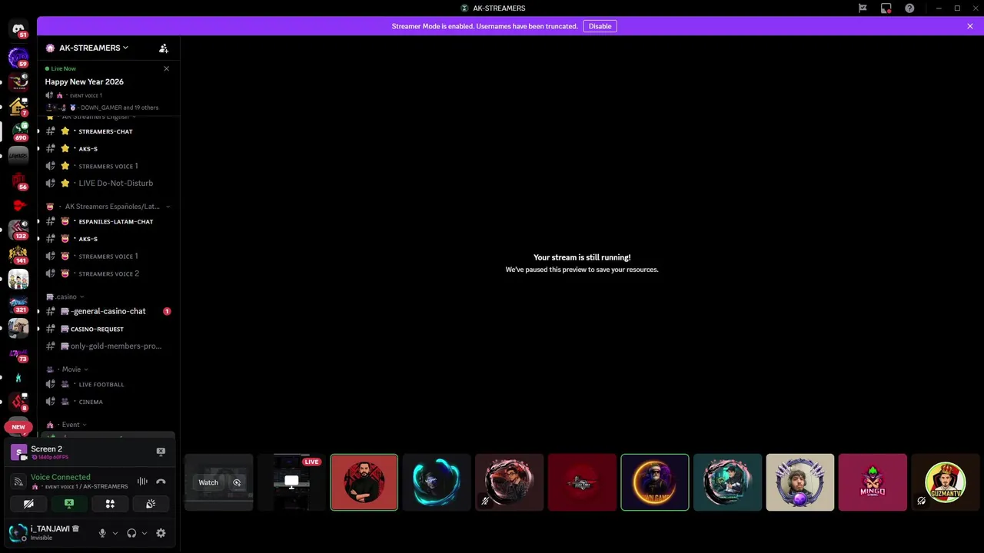Close the Live Now event card
This screenshot has height=553, width=984.
click(166, 68)
